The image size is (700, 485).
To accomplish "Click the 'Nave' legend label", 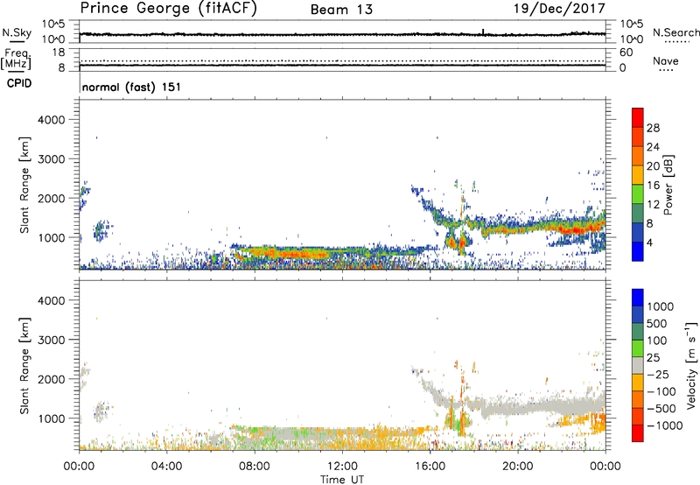I will pos(666,61).
